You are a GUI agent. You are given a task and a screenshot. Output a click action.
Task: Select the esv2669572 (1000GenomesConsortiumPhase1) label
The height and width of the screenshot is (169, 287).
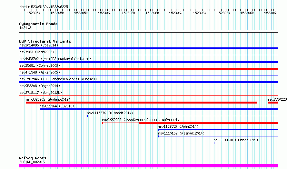(x=141, y=120)
